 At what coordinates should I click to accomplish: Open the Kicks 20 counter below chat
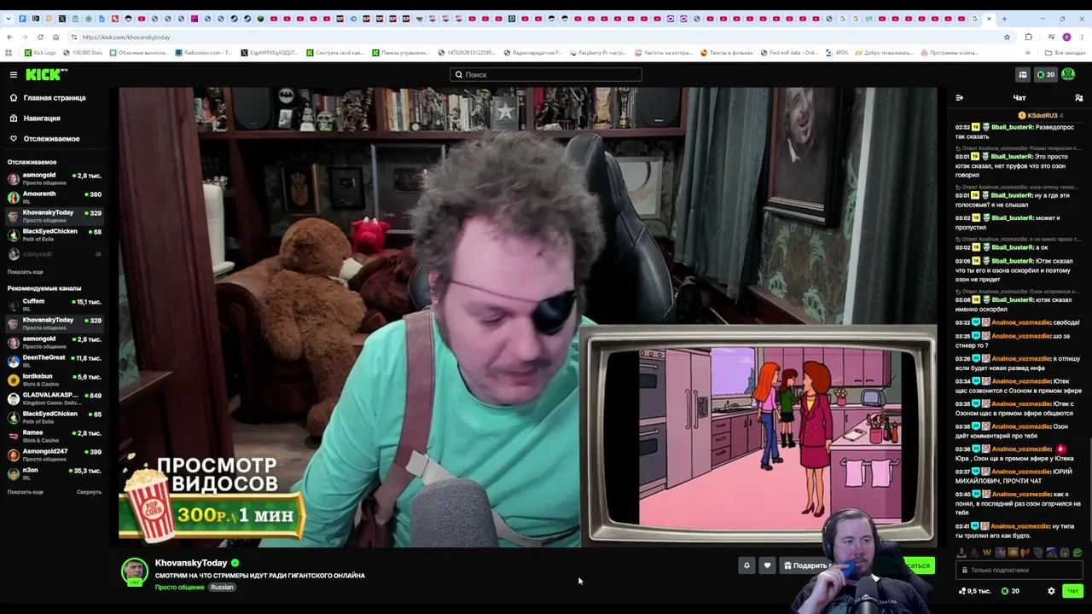1010,591
